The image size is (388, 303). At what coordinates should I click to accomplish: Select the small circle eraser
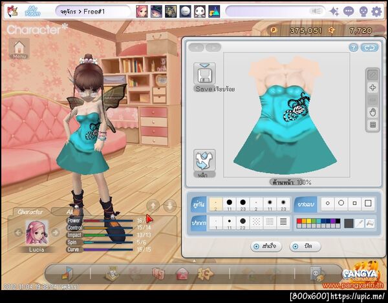point(328,204)
